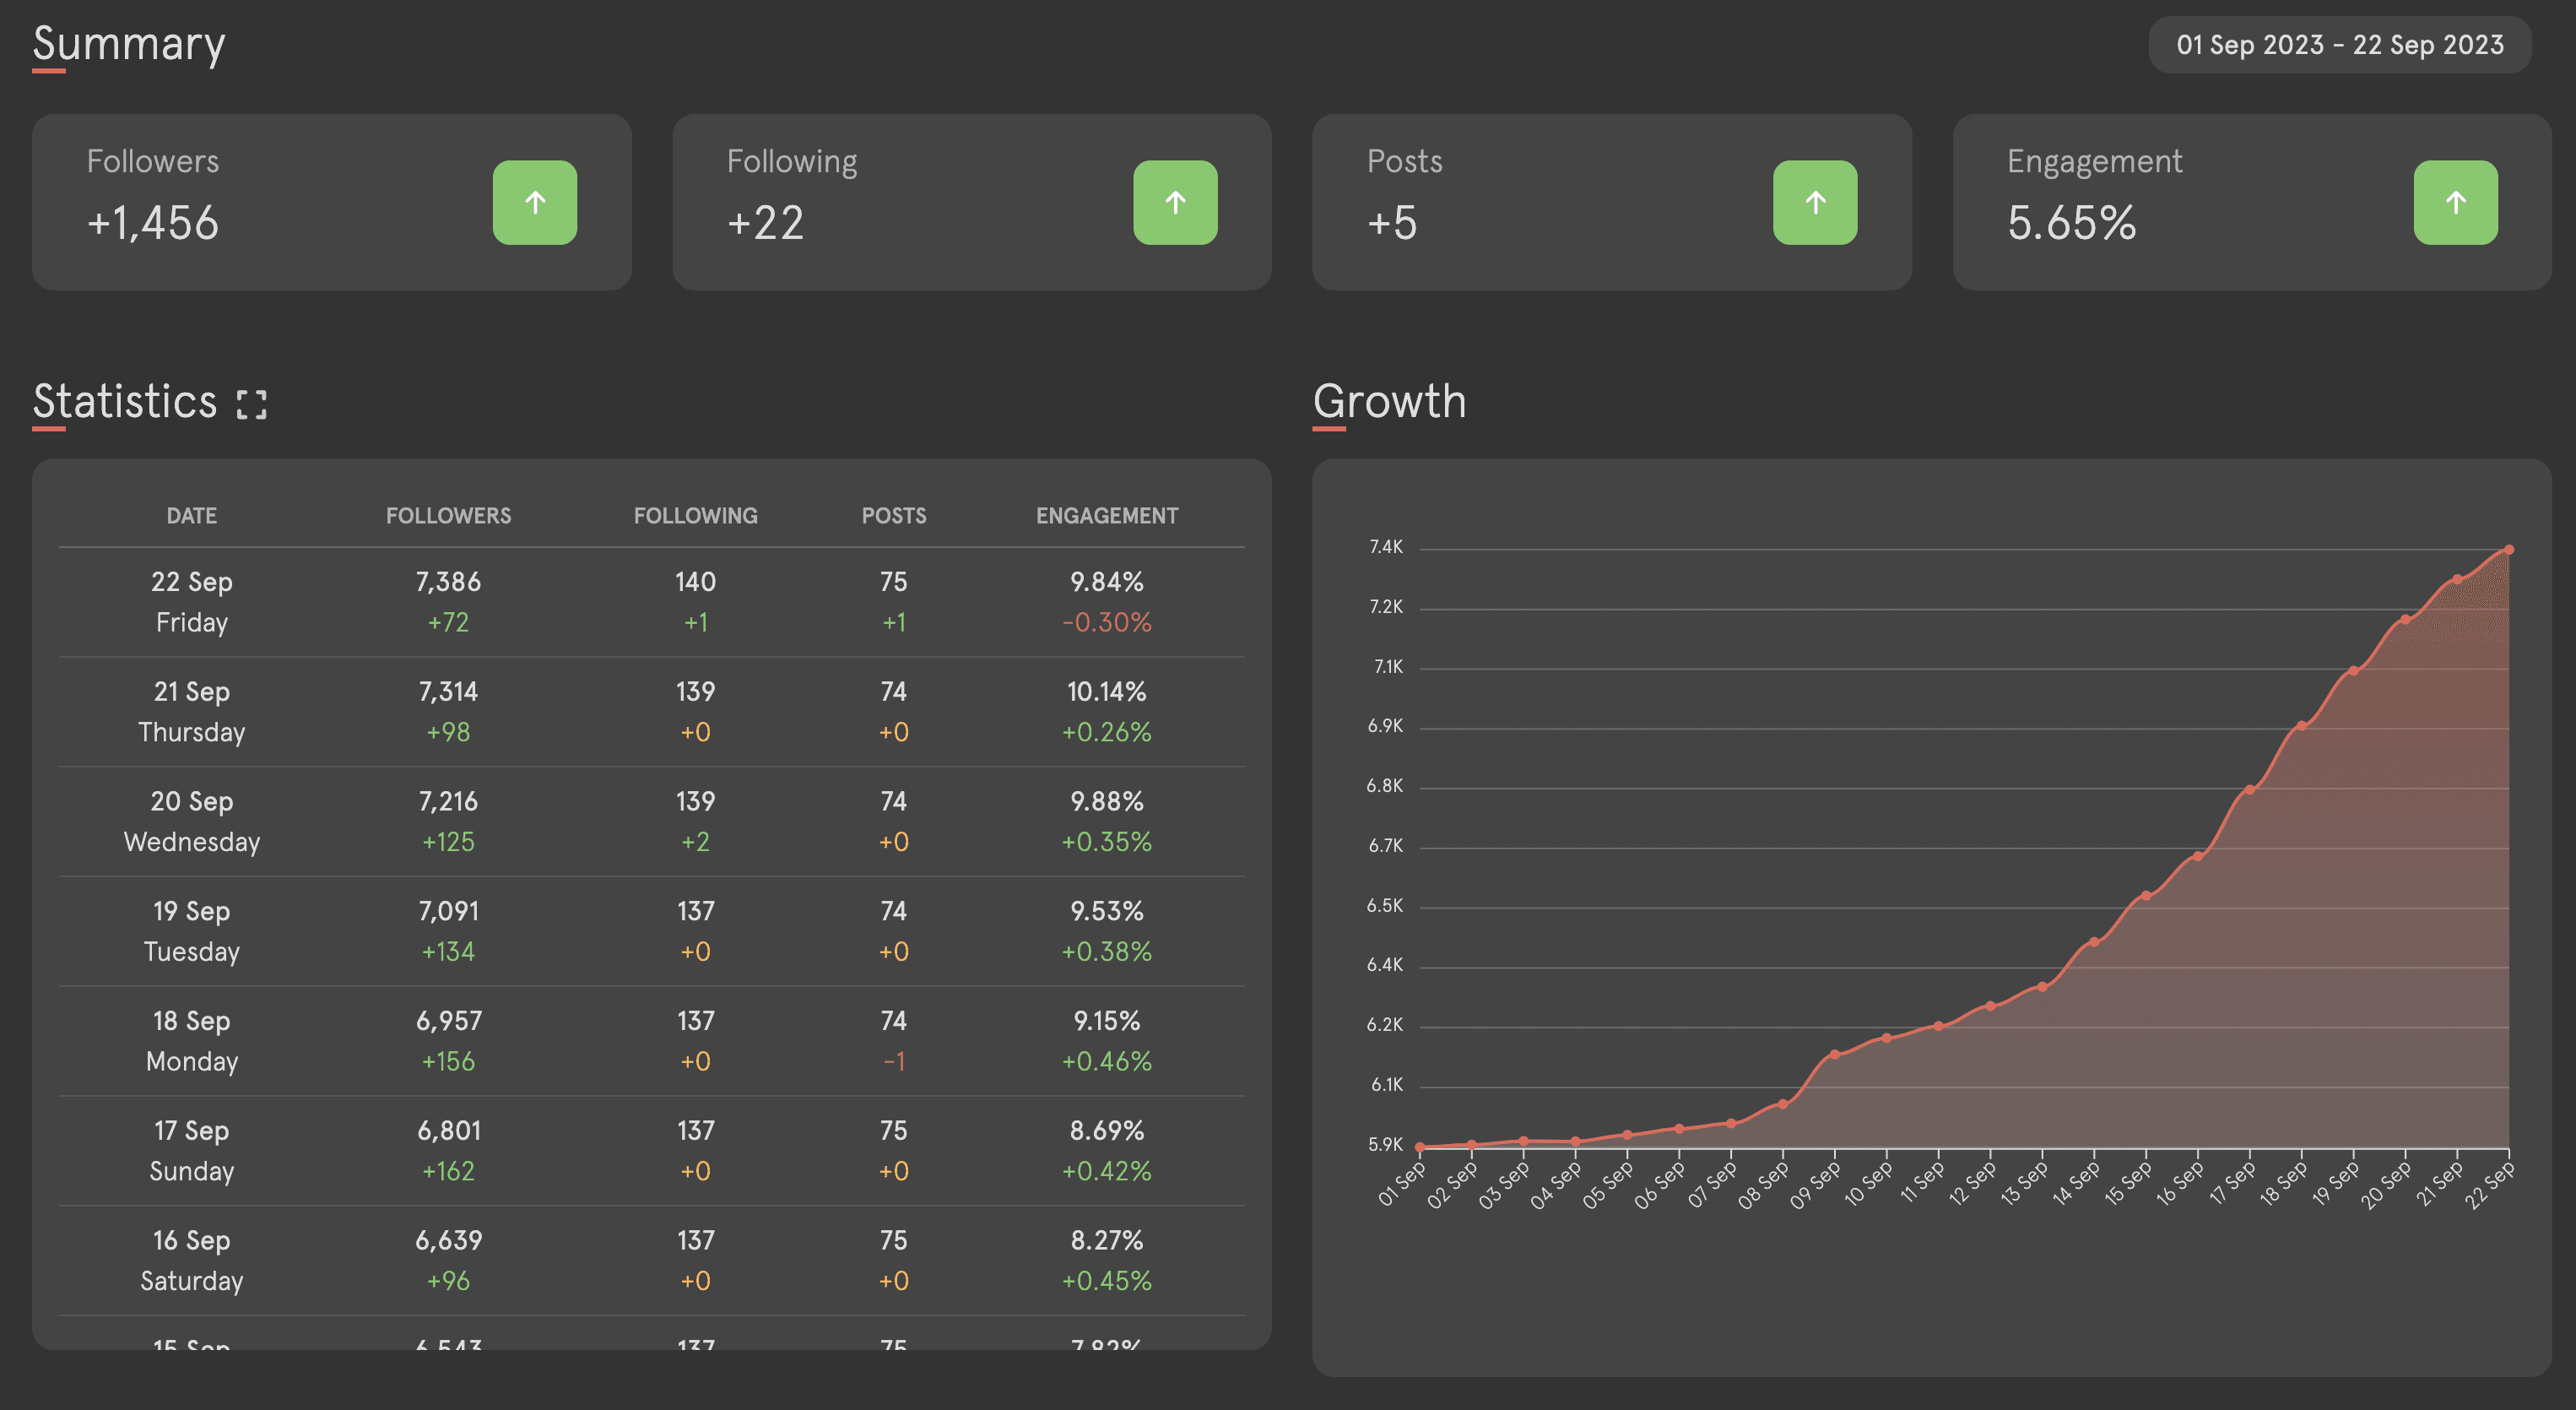This screenshot has height=1410, width=2576.
Task: Click the 8.69% engagement value
Action: [x=1106, y=1130]
